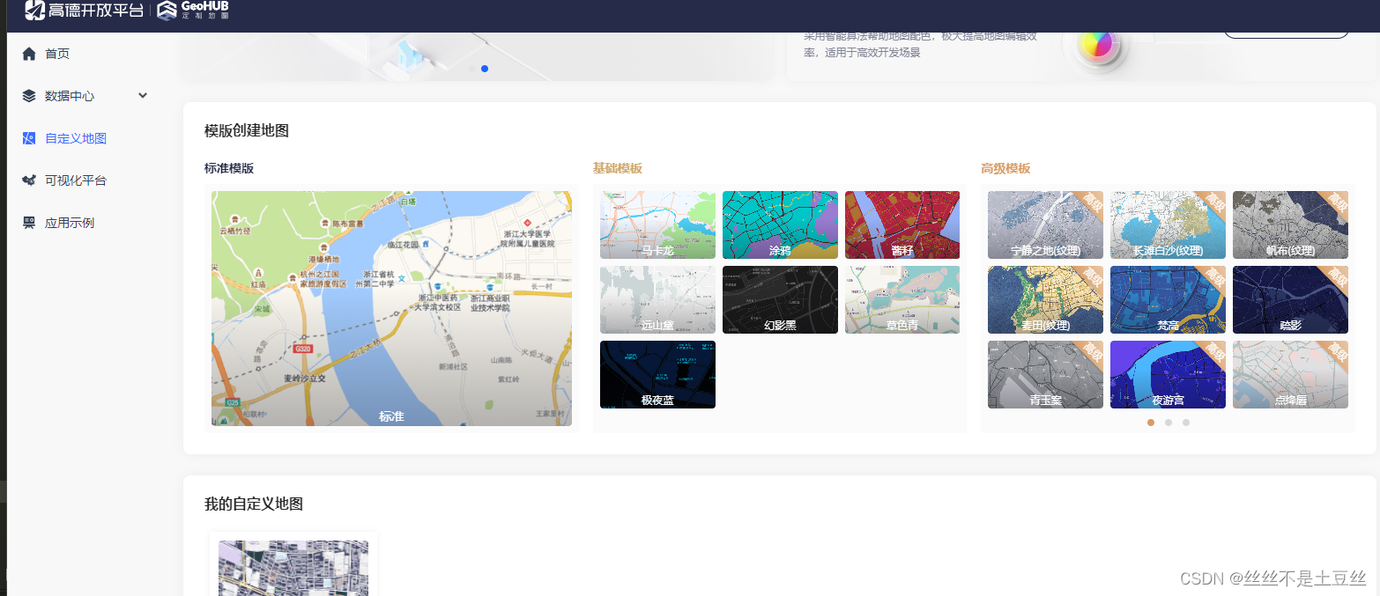
Task: Select the 幻影黑 template
Action: pyautogui.click(x=780, y=299)
